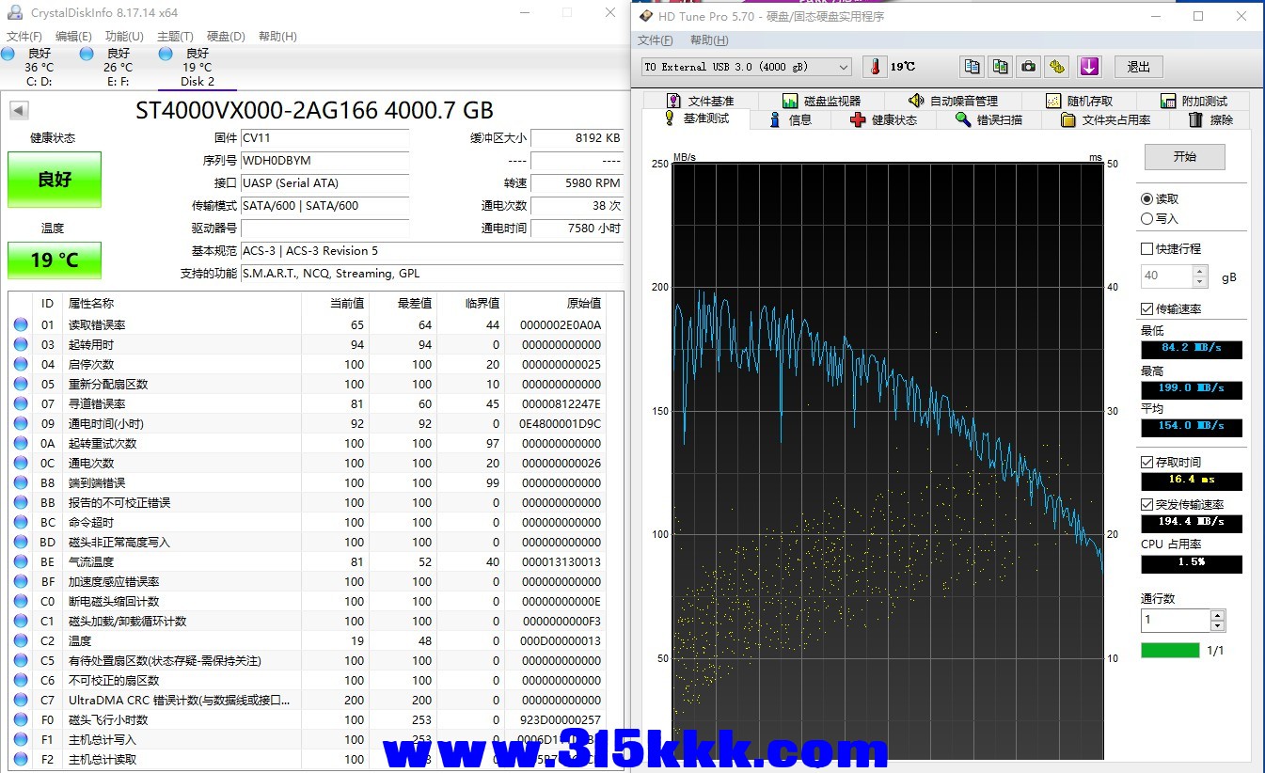Click the previous disk arrow in CrystalDiskInfo
The width and height of the screenshot is (1265, 773).
(x=19, y=110)
